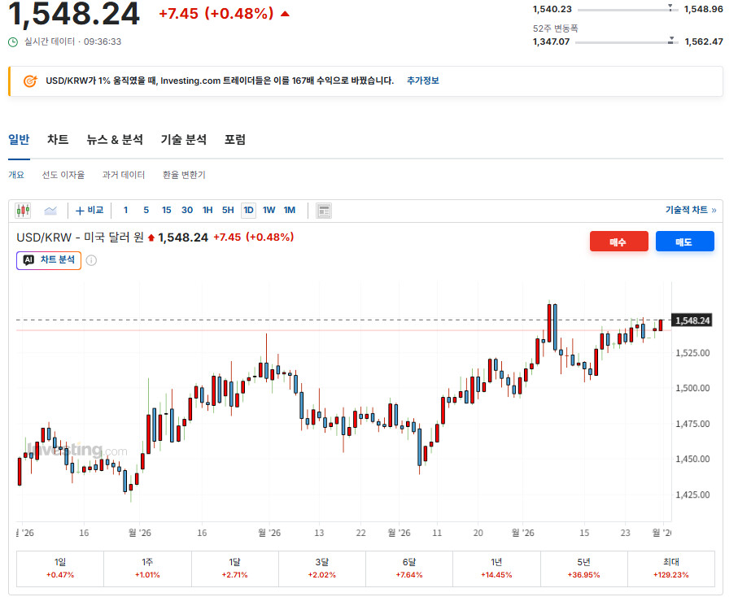This screenshot has width=738, height=597.
Task: Click the green clock real-time data icon
Action: point(13,42)
